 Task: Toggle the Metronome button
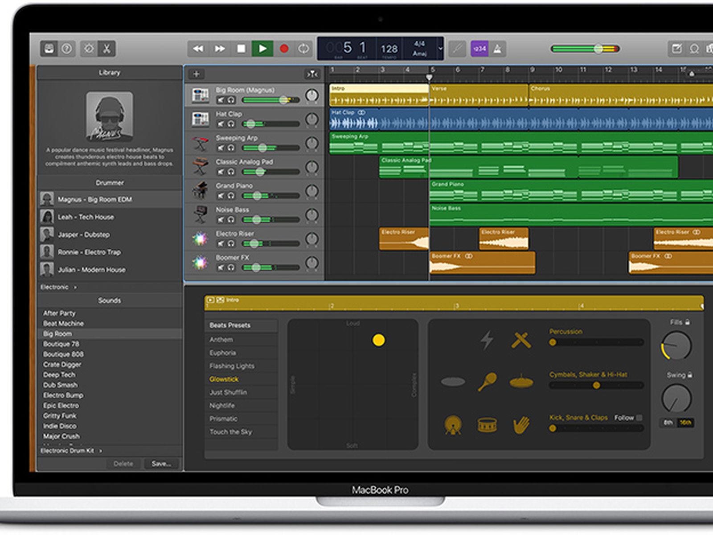(x=497, y=49)
